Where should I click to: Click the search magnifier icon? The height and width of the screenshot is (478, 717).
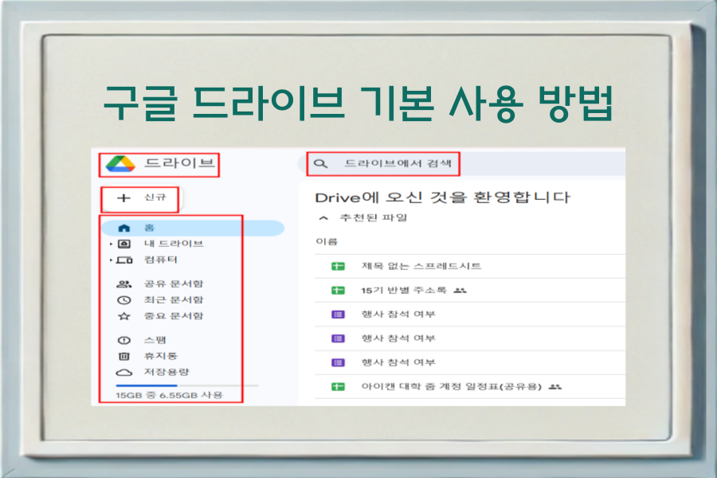[320, 163]
